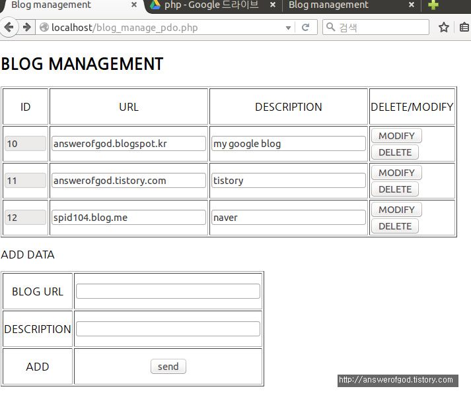Close the first Blog management tab
This screenshot has height=397, width=471.
[134, 5]
